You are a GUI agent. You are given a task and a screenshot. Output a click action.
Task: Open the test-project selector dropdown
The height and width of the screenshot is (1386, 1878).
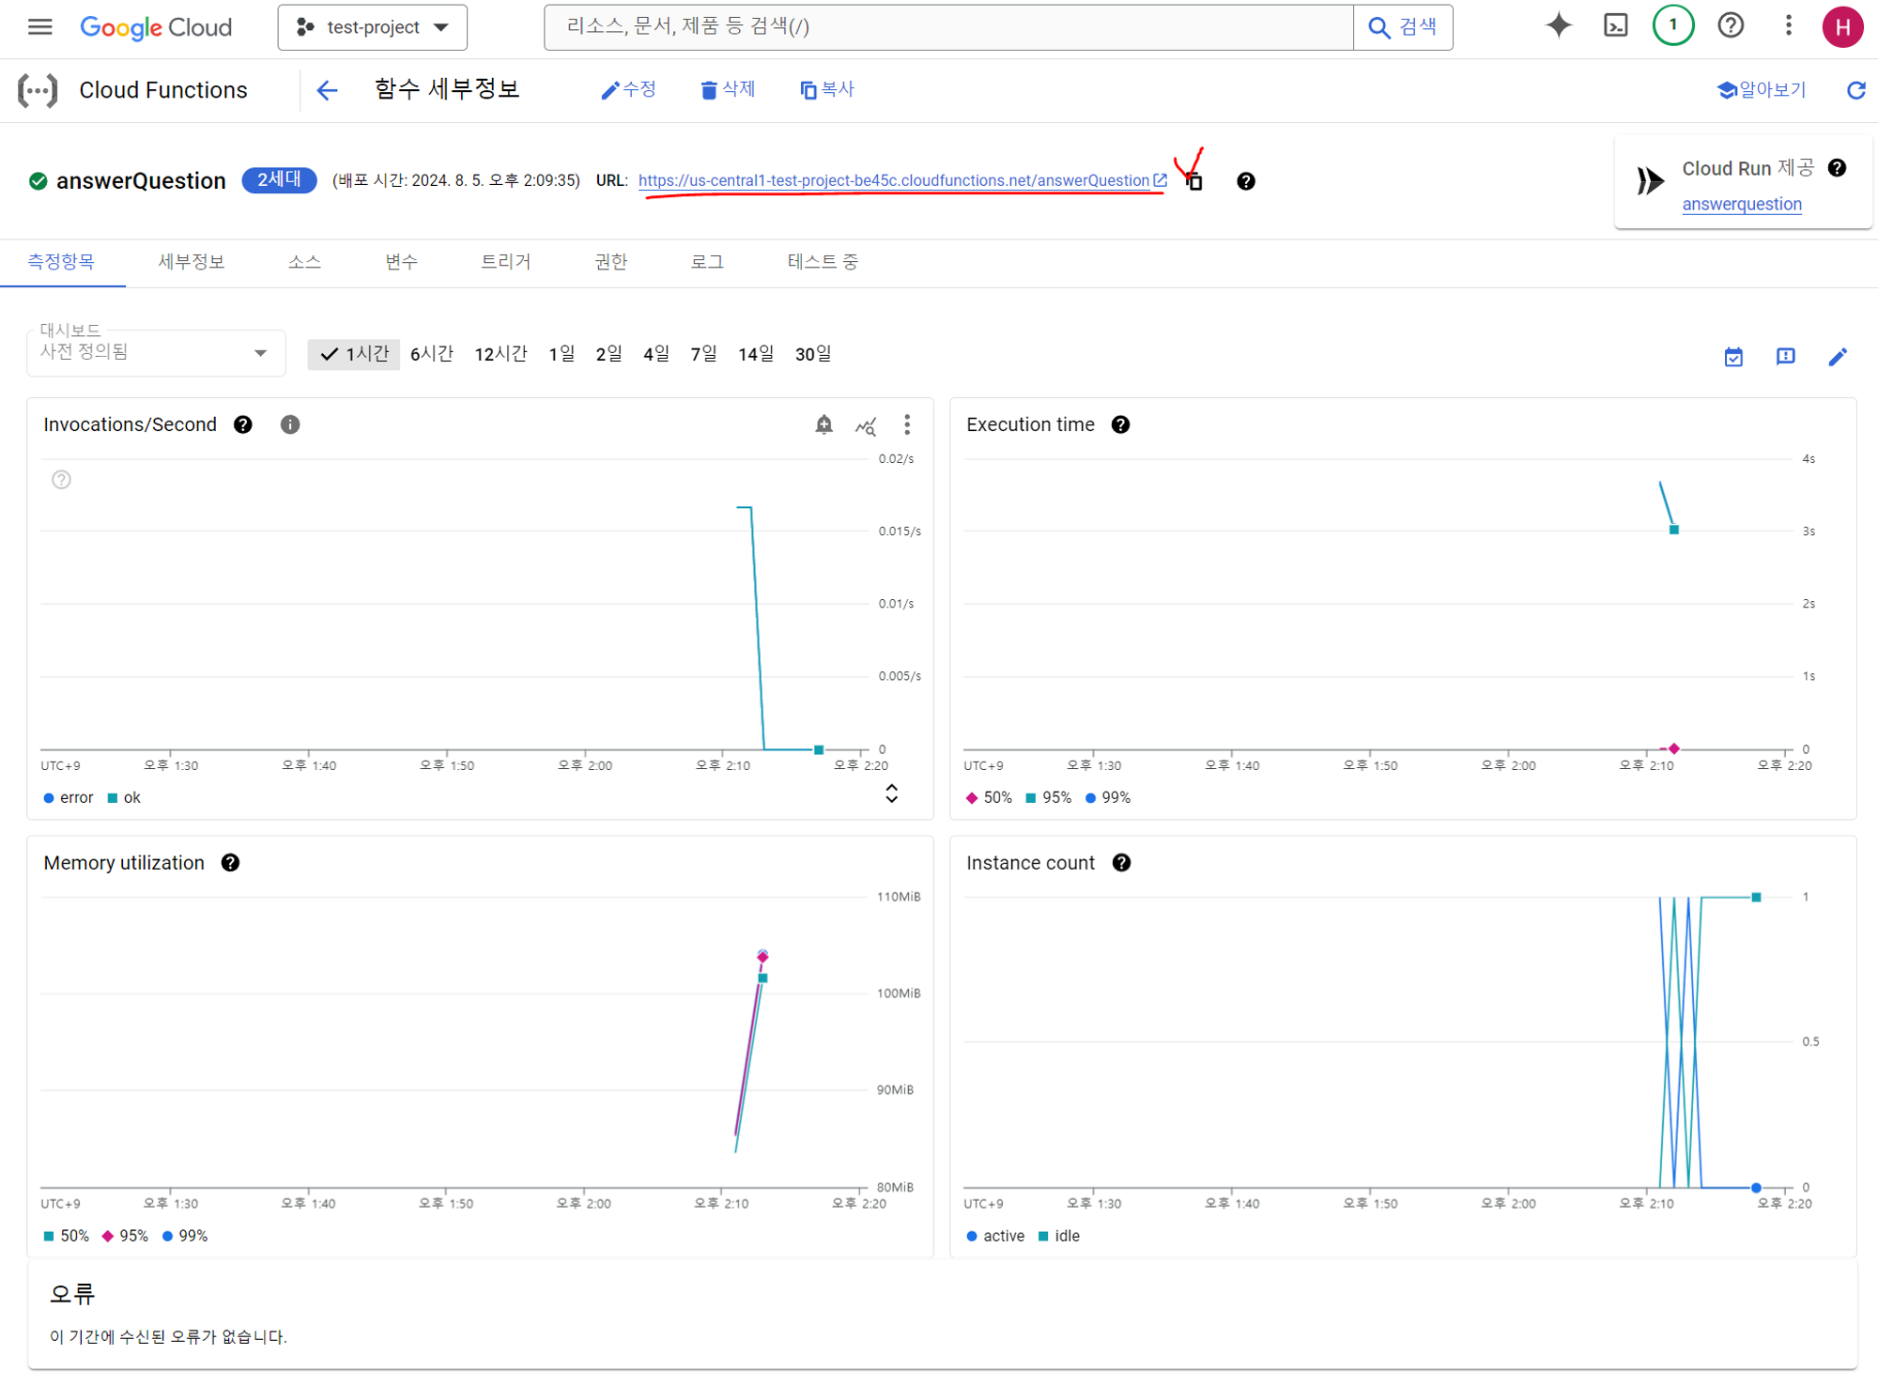(372, 27)
